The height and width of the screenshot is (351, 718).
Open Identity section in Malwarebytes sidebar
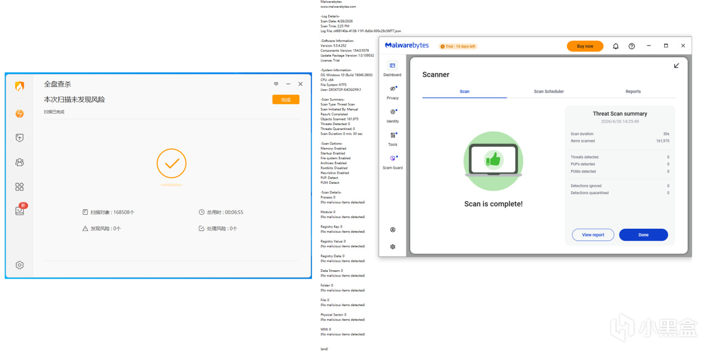click(392, 116)
